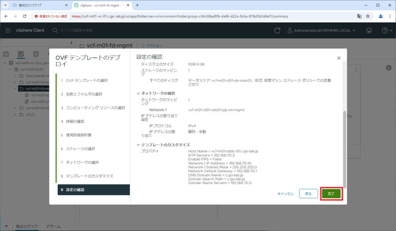
Task: Open the Administrator@VSPHERE.LOCAL user menu
Action: pos(322,30)
